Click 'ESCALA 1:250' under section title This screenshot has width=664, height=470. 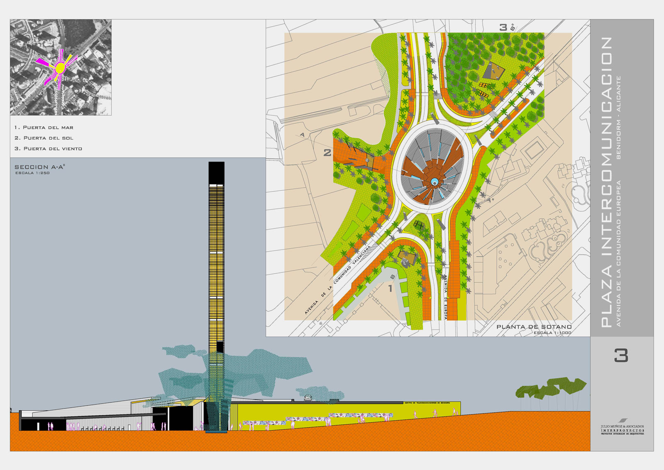(32, 173)
